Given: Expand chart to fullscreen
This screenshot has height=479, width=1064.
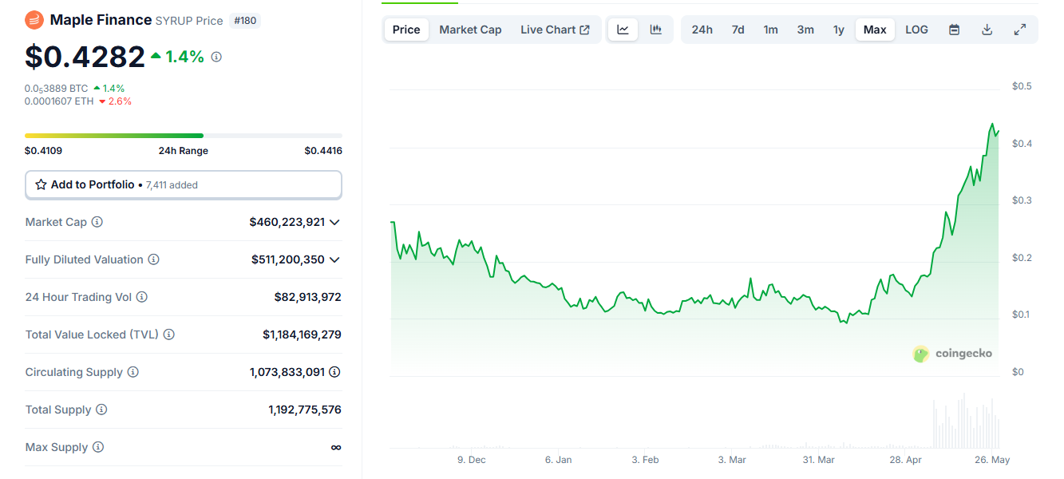Looking at the screenshot, I should click(1019, 30).
